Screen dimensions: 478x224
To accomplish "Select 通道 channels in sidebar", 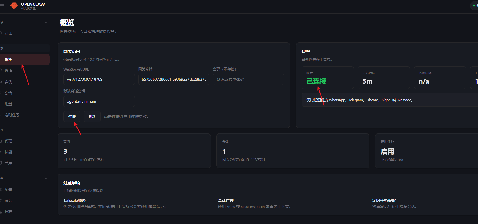I will [x=8, y=71].
